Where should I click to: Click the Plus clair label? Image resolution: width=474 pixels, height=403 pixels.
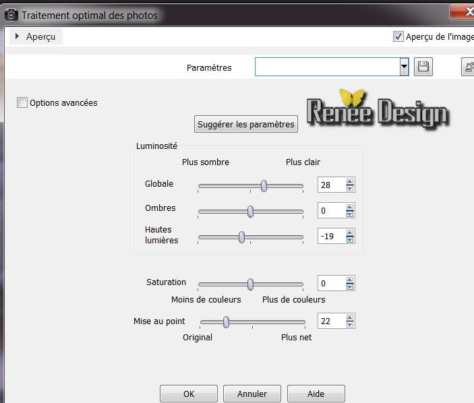pyautogui.click(x=303, y=162)
